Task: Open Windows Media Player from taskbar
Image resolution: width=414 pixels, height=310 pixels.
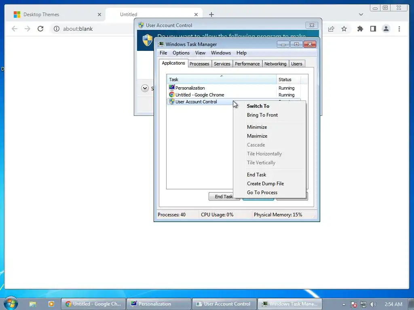Action: (x=51, y=304)
